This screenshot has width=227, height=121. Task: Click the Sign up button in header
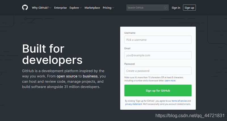point(189,8)
